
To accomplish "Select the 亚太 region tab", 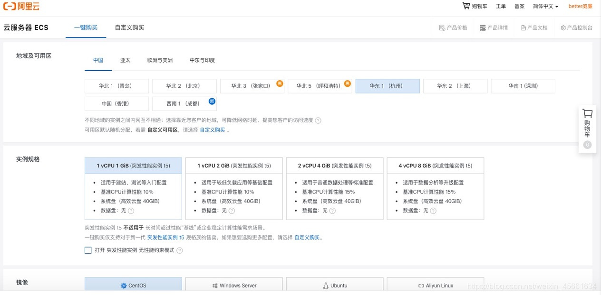I will click(x=125, y=60).
